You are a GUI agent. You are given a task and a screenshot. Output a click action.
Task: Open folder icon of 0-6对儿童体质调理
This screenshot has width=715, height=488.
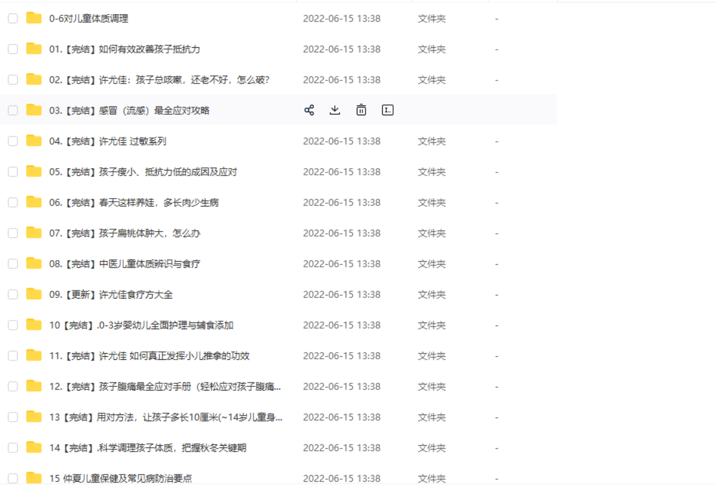click(34, 18)
